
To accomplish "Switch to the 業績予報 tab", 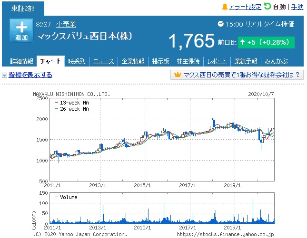I will click(246, 61).
